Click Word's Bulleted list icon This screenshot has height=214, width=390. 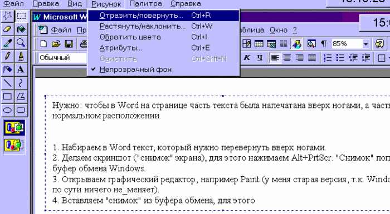point(340,58)
